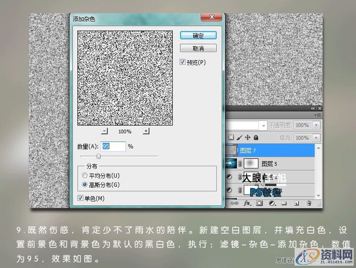Screen dimensions: 356x268
Task: Close the 添加杂色 dialog
Action: (x=211, y=17)
